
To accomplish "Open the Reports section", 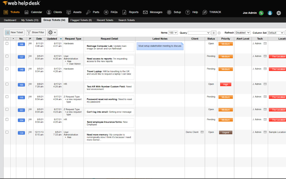I will (133, 12).
